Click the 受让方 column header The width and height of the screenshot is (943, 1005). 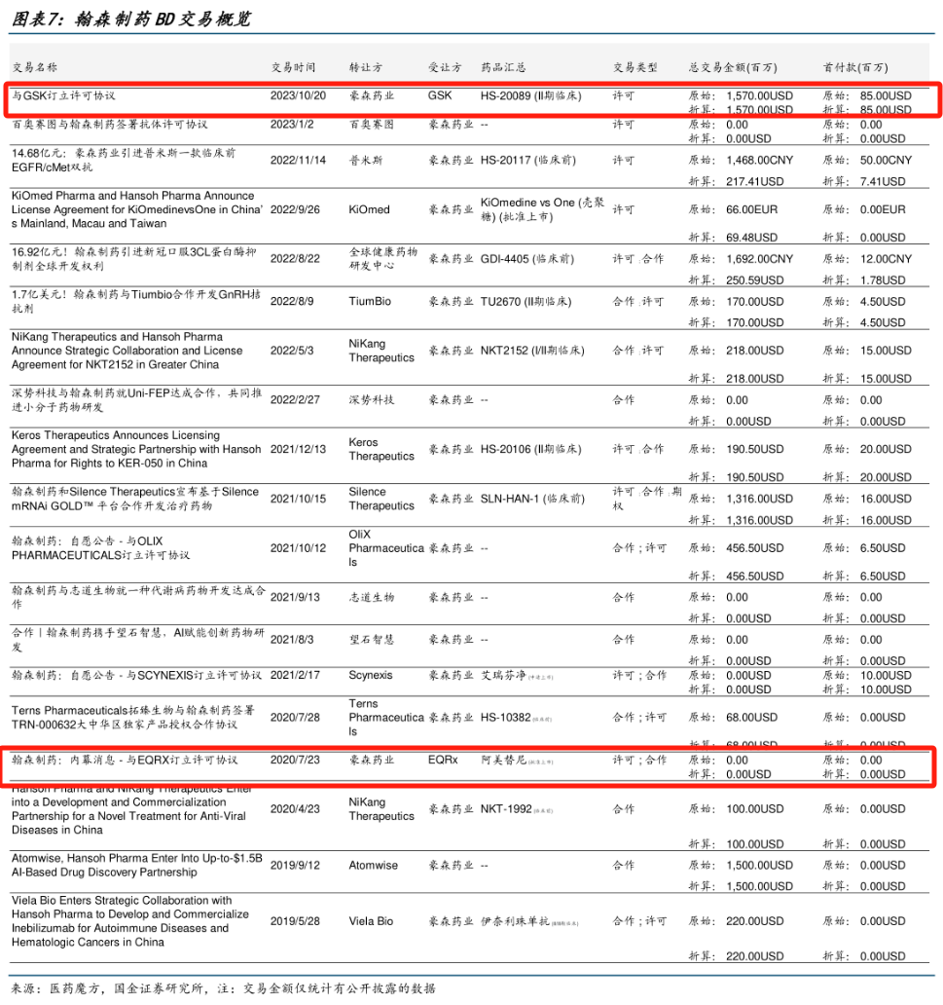point(446,67)
